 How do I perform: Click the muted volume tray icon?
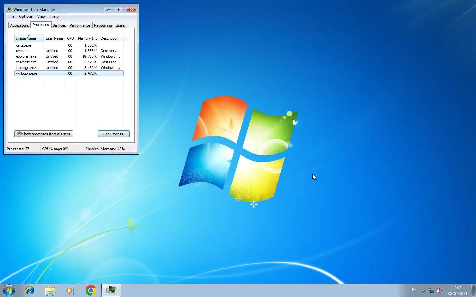(x=440, y=291)
